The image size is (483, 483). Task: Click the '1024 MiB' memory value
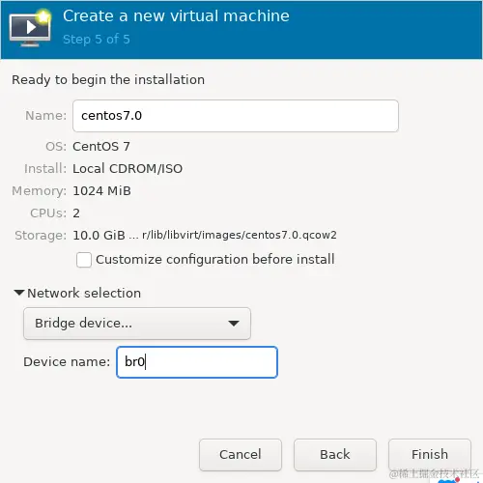coord(101,191)
